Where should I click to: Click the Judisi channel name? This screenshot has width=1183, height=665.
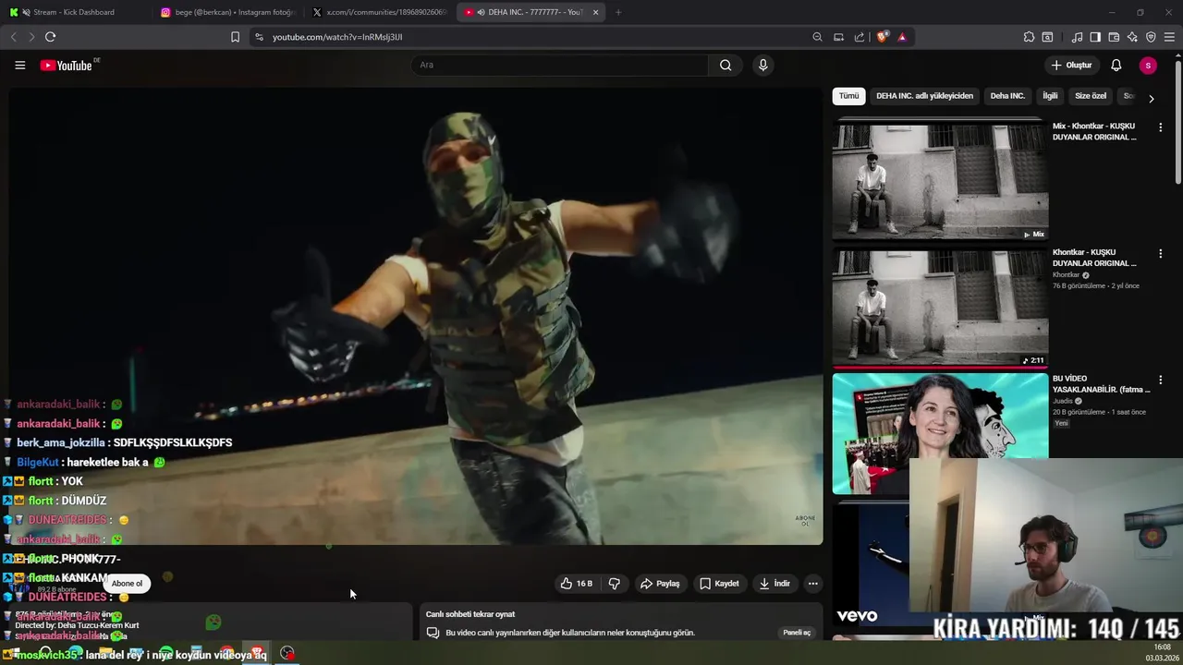[x=1063, y=401]
